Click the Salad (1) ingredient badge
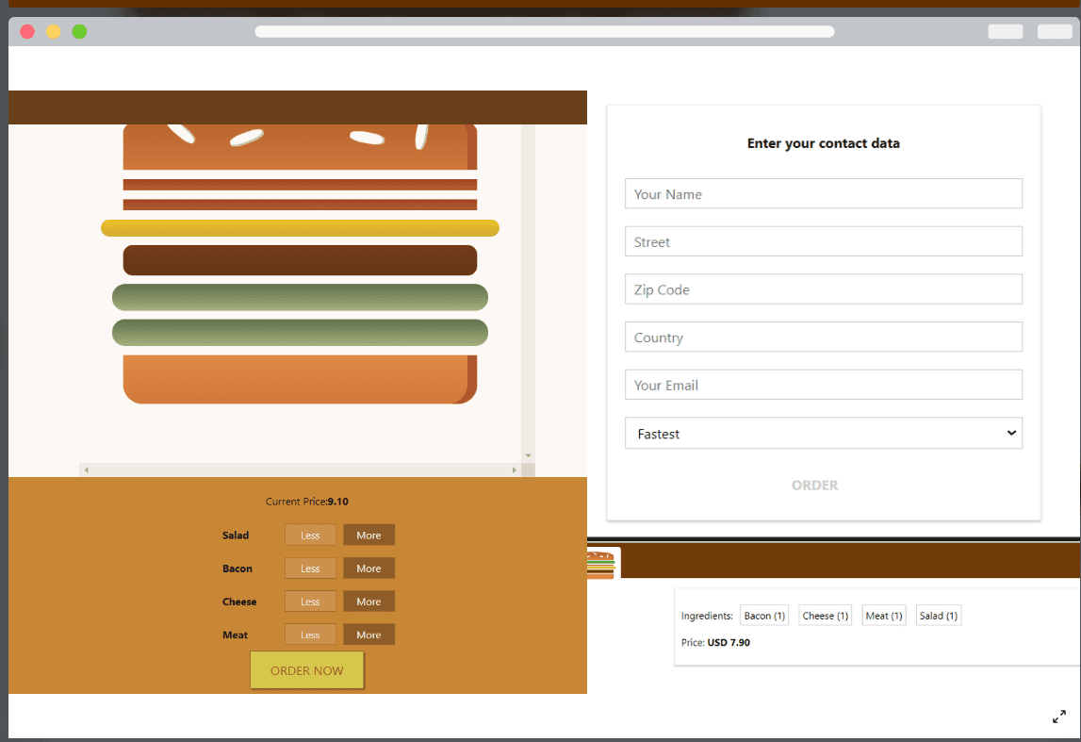 [938, 615]
